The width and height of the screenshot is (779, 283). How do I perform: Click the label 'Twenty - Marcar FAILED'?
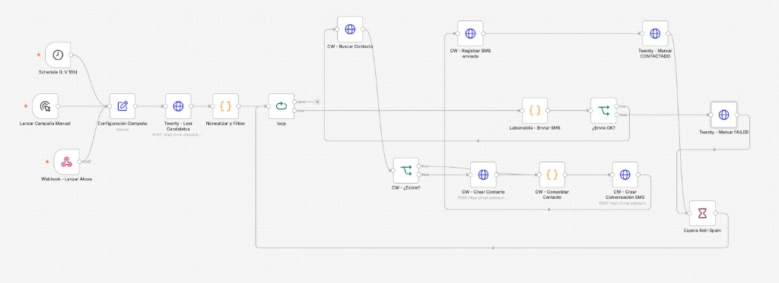point(724,132)
